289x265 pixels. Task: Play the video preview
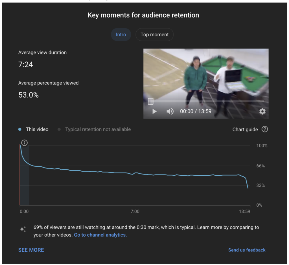(154, 111)
